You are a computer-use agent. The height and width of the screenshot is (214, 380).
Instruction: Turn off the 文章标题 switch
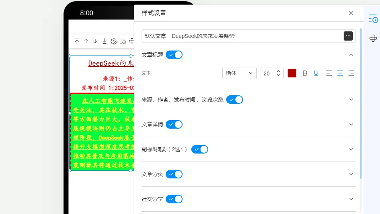pos(174,55)
